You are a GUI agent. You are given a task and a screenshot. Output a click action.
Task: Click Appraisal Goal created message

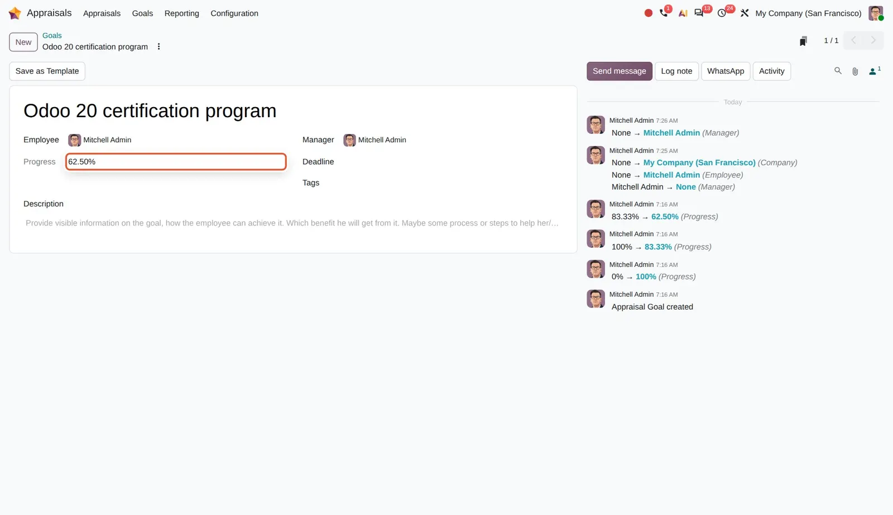(652, 307)
